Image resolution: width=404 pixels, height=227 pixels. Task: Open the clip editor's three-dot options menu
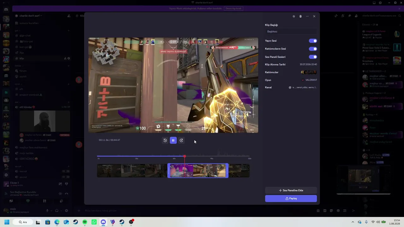coord(307,16)
